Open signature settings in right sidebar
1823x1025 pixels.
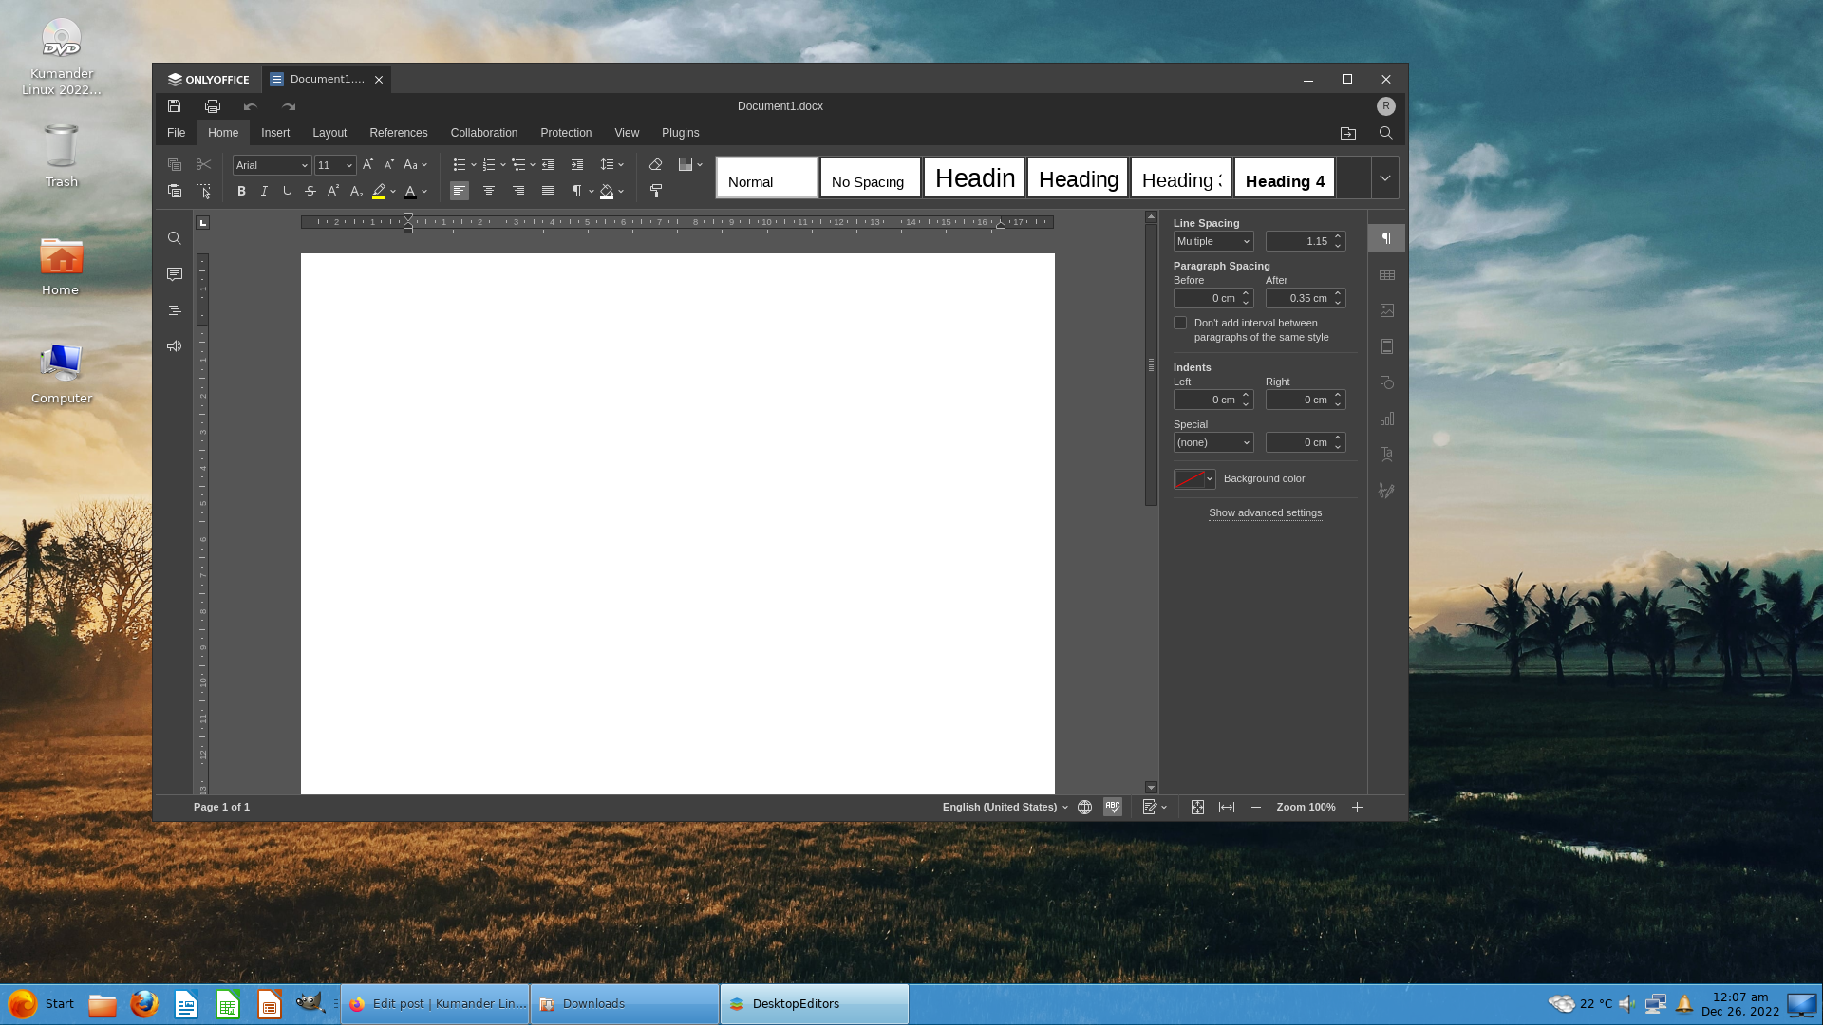pyautogui.click(x=1387, y=491)
